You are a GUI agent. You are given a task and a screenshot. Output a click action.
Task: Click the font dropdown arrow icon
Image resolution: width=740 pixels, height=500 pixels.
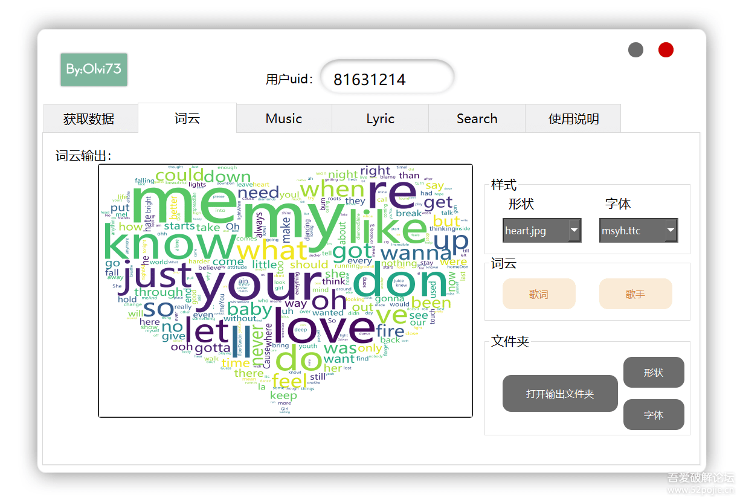tap(671, 230)
